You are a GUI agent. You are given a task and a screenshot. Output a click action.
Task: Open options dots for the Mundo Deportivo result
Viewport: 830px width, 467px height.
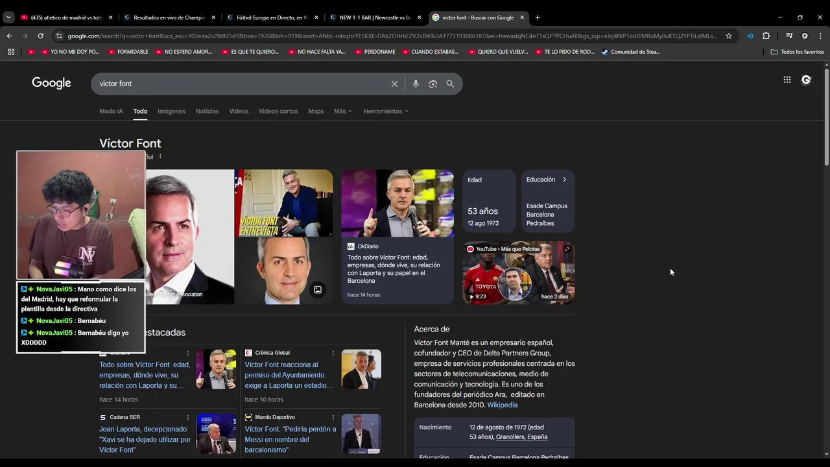(x=333, y=418)
